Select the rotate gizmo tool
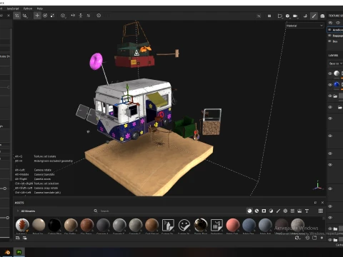Image resolution: width=343 pixels, height=257 pixels. [45, 16]
